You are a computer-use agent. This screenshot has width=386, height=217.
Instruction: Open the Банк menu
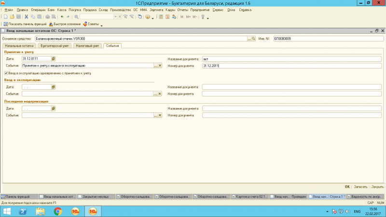pos(51,10)
